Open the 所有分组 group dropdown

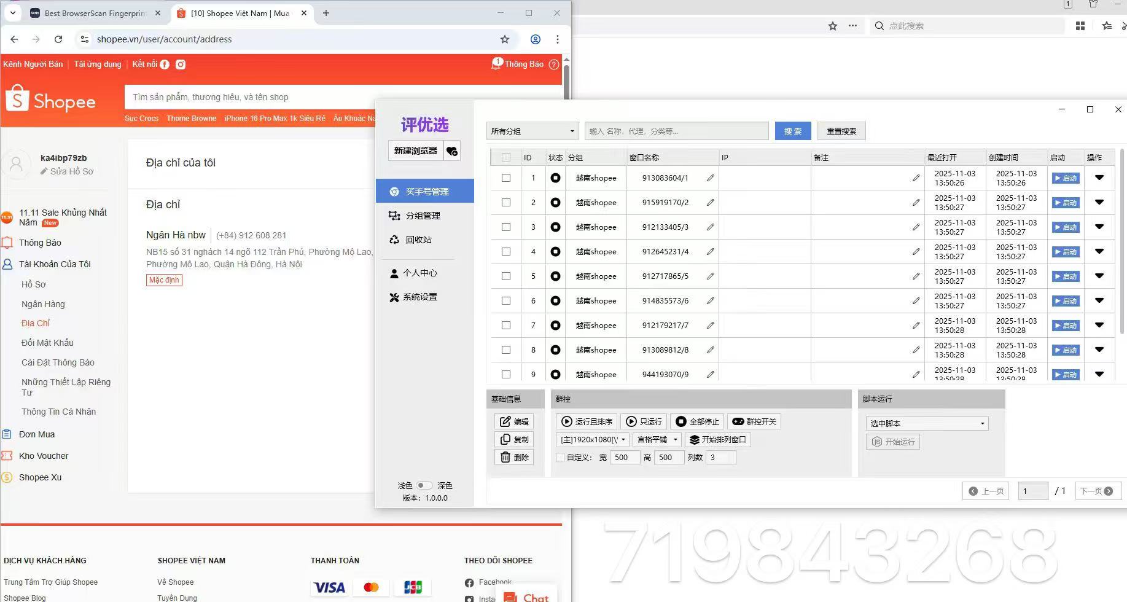click(532, 131)
